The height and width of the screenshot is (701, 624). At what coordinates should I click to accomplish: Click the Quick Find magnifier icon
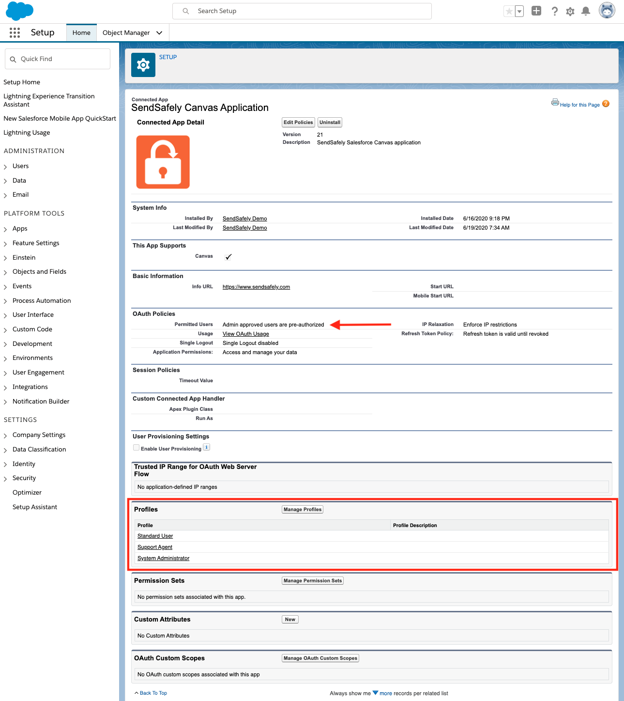coord(13,59)
